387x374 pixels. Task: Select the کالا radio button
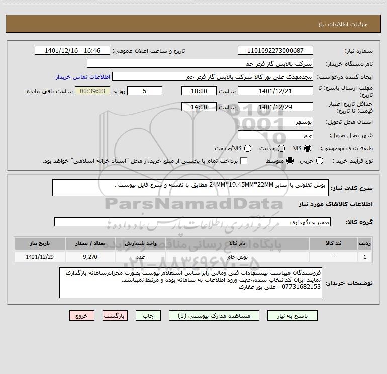click(308, 148)
